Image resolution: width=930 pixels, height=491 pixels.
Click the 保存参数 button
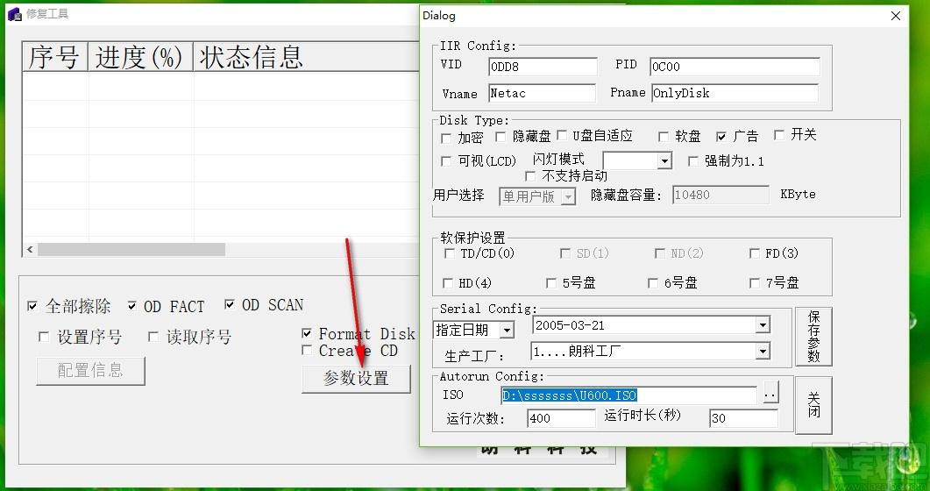click(813, 336)
